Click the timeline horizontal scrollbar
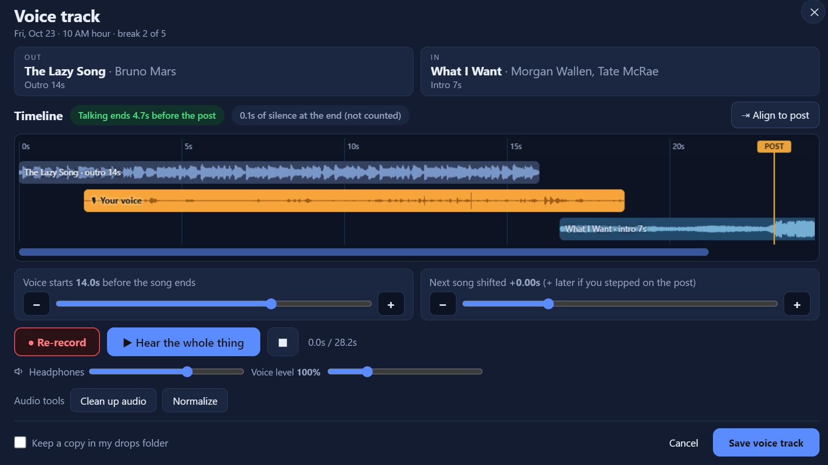The height and width of the screenshot is (465, 828). 364,252
